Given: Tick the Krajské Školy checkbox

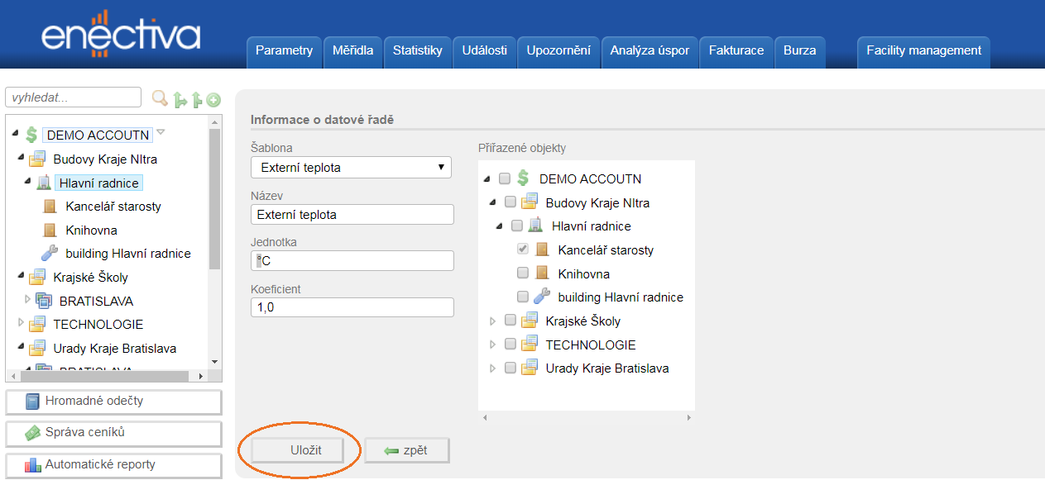Looking at the screenshot, I should click(511, 321).
